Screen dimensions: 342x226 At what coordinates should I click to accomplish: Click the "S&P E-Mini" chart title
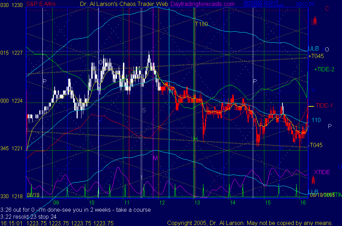click(41, 4)
